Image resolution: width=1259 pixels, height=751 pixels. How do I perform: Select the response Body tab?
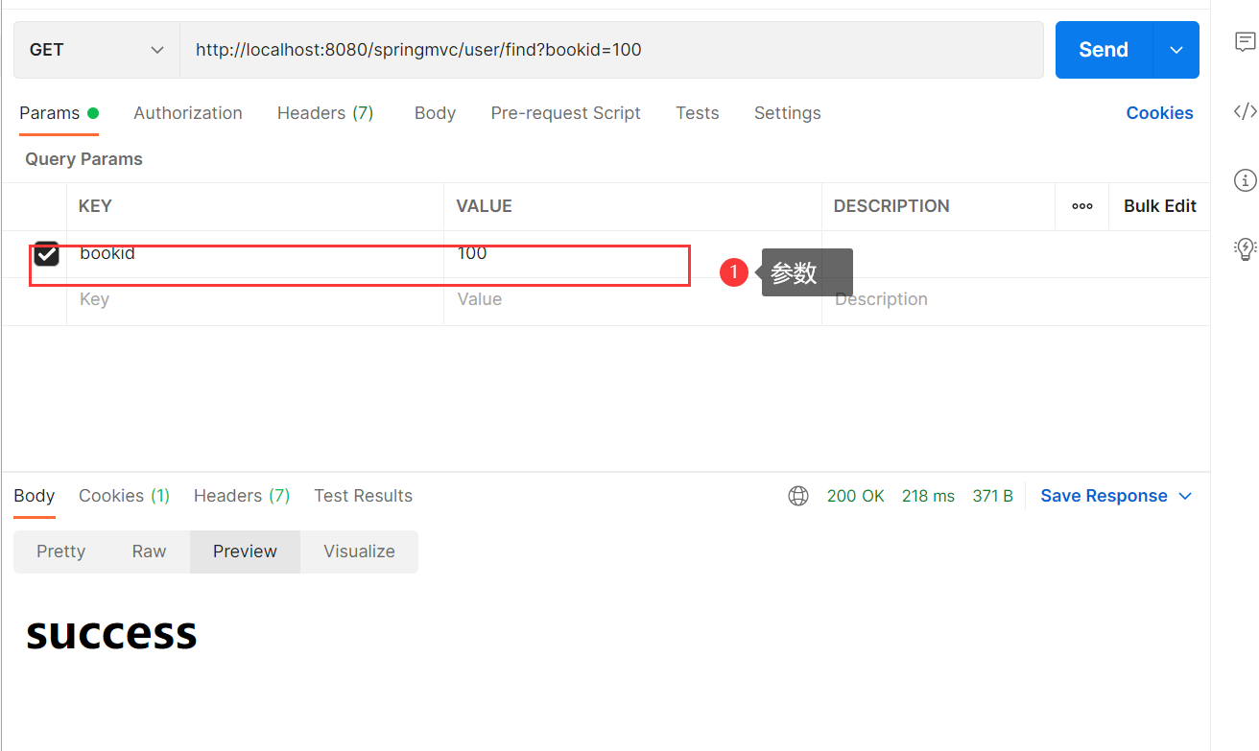point(35,496)
